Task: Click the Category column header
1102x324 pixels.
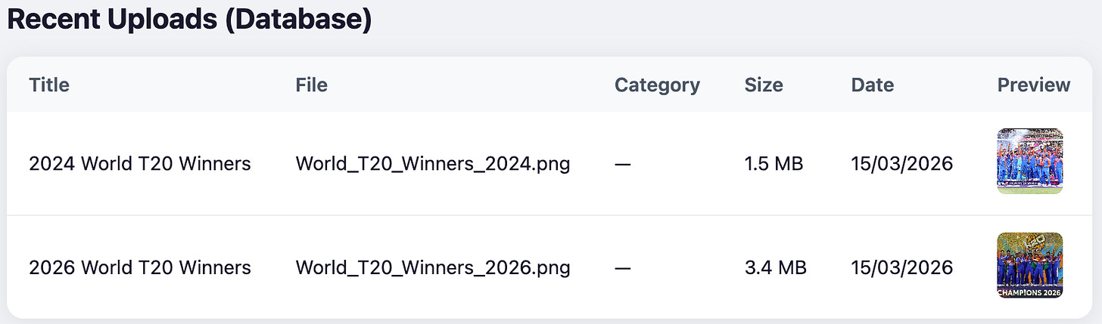Action: pyautogui.click(x=657, y=85)
